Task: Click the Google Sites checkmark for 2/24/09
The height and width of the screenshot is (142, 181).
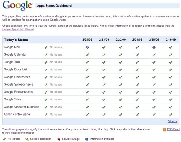Action: click(x=87, y=100)
